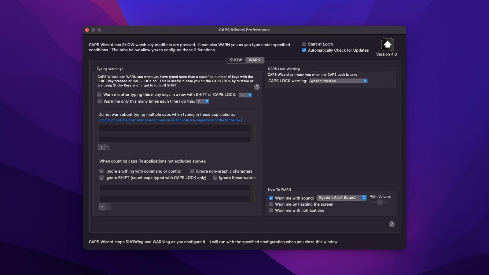Screen dimensions: 489x275
Task: Add a word to the ignored words list
Action: 102,207
